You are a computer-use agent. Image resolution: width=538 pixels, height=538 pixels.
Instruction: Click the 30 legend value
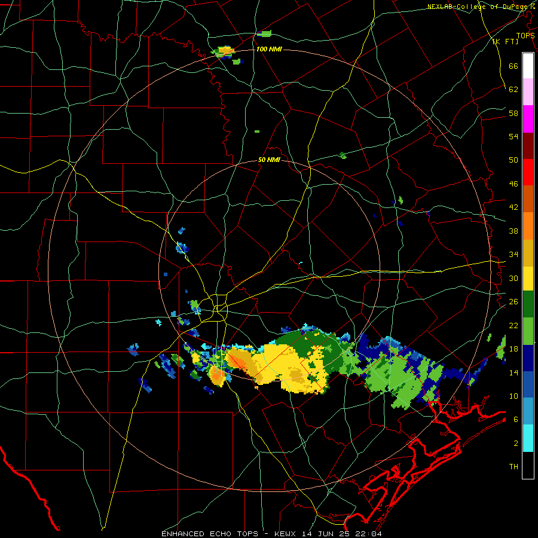click(x=513, y=278)
